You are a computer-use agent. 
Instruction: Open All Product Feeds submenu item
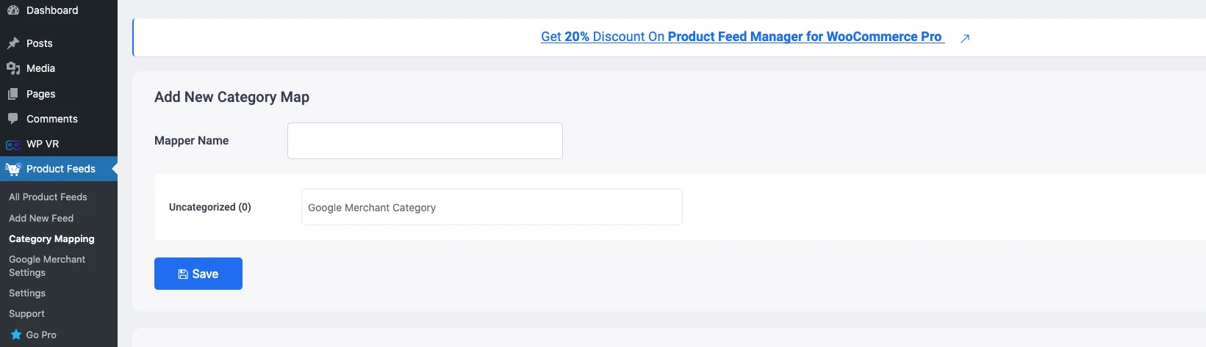coord(48,197)
